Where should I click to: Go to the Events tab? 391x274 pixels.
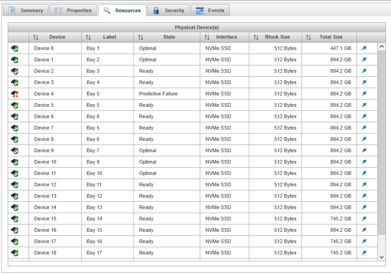click(x=210, y=10)
